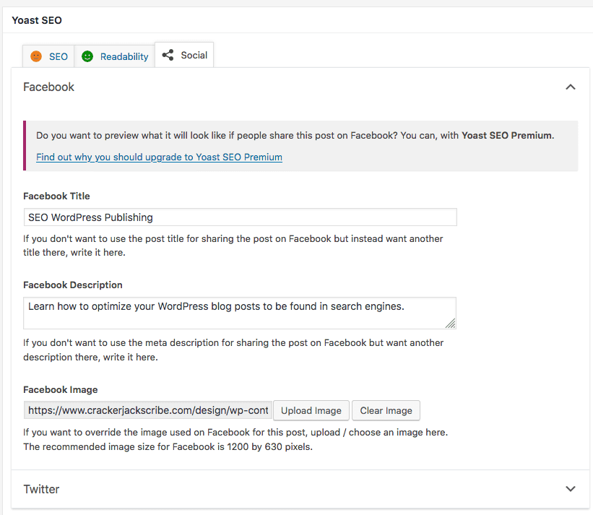This screenshot has height=515, width=593.
Task: Click the Twitter section heading
Action: coord(41,489)
